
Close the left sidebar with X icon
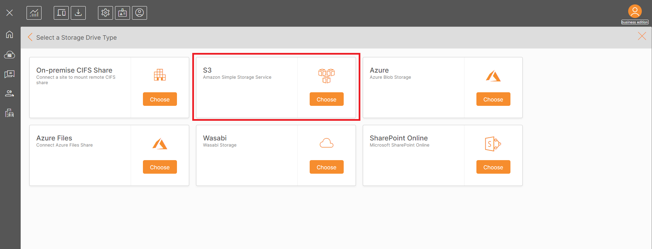click(x=10, y=13)
